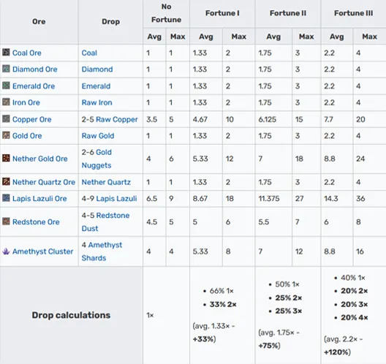
Task: Select the Drop column header
Action: click(111, 22)
